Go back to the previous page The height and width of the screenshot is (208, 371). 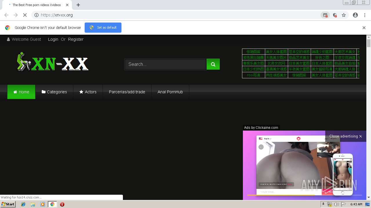tap(6, 15)
